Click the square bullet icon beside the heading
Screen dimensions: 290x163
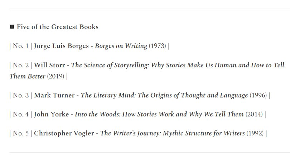(12, 27)
